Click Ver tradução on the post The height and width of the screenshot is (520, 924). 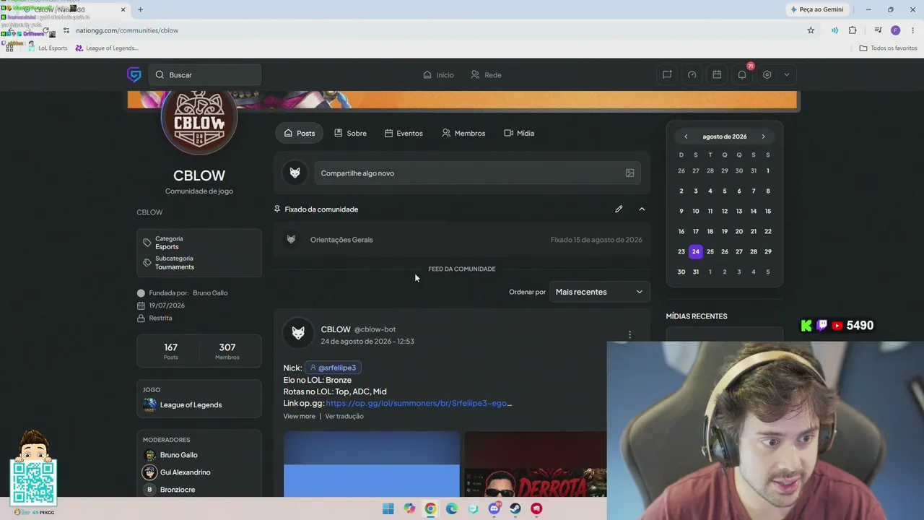(x=344, y=416)
